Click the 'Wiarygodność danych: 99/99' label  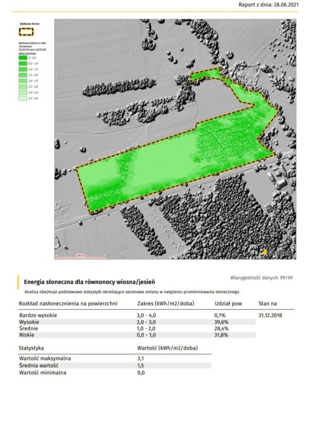click(x=261, y=278)
